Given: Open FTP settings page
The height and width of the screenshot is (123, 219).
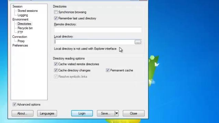Looking at the screenshot, I should [x=20, y=32].
